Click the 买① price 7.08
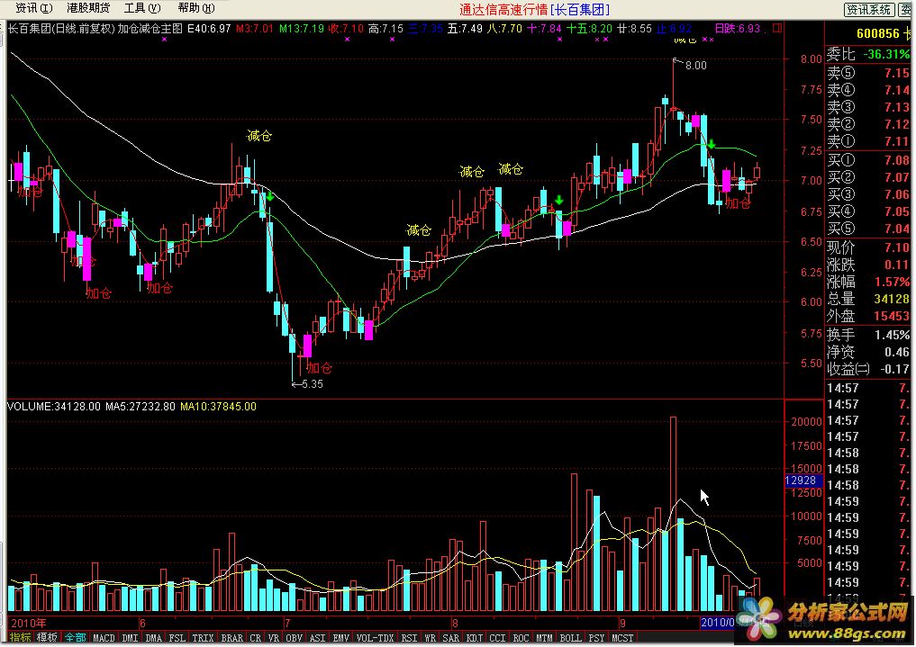Viewport: 916px width, 647px height. point(897,160)
